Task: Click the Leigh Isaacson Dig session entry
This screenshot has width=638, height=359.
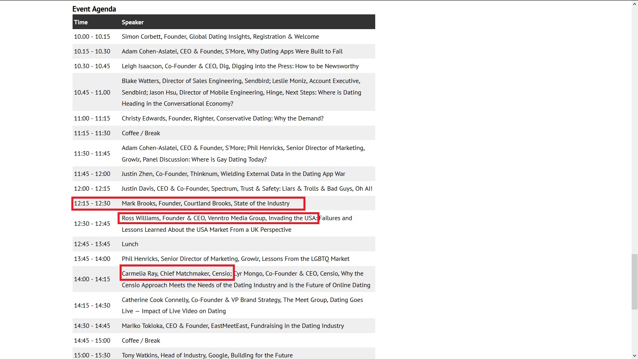Action: coord(240,66)
